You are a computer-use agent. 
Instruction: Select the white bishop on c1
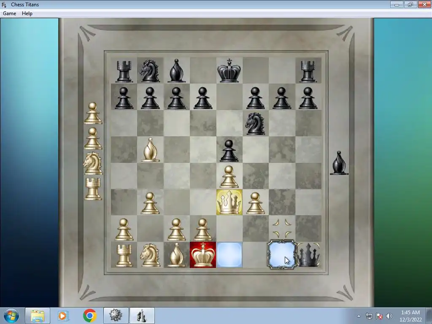click(176, 255)
